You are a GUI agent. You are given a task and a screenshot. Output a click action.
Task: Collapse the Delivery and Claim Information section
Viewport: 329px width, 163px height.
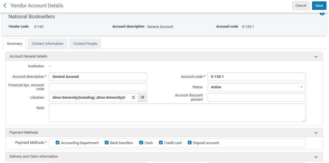(316, 157)
